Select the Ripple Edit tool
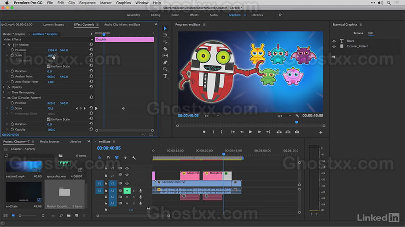Image resolution: width=405 pixels, height=227 pixels. (x=165, y=42)
